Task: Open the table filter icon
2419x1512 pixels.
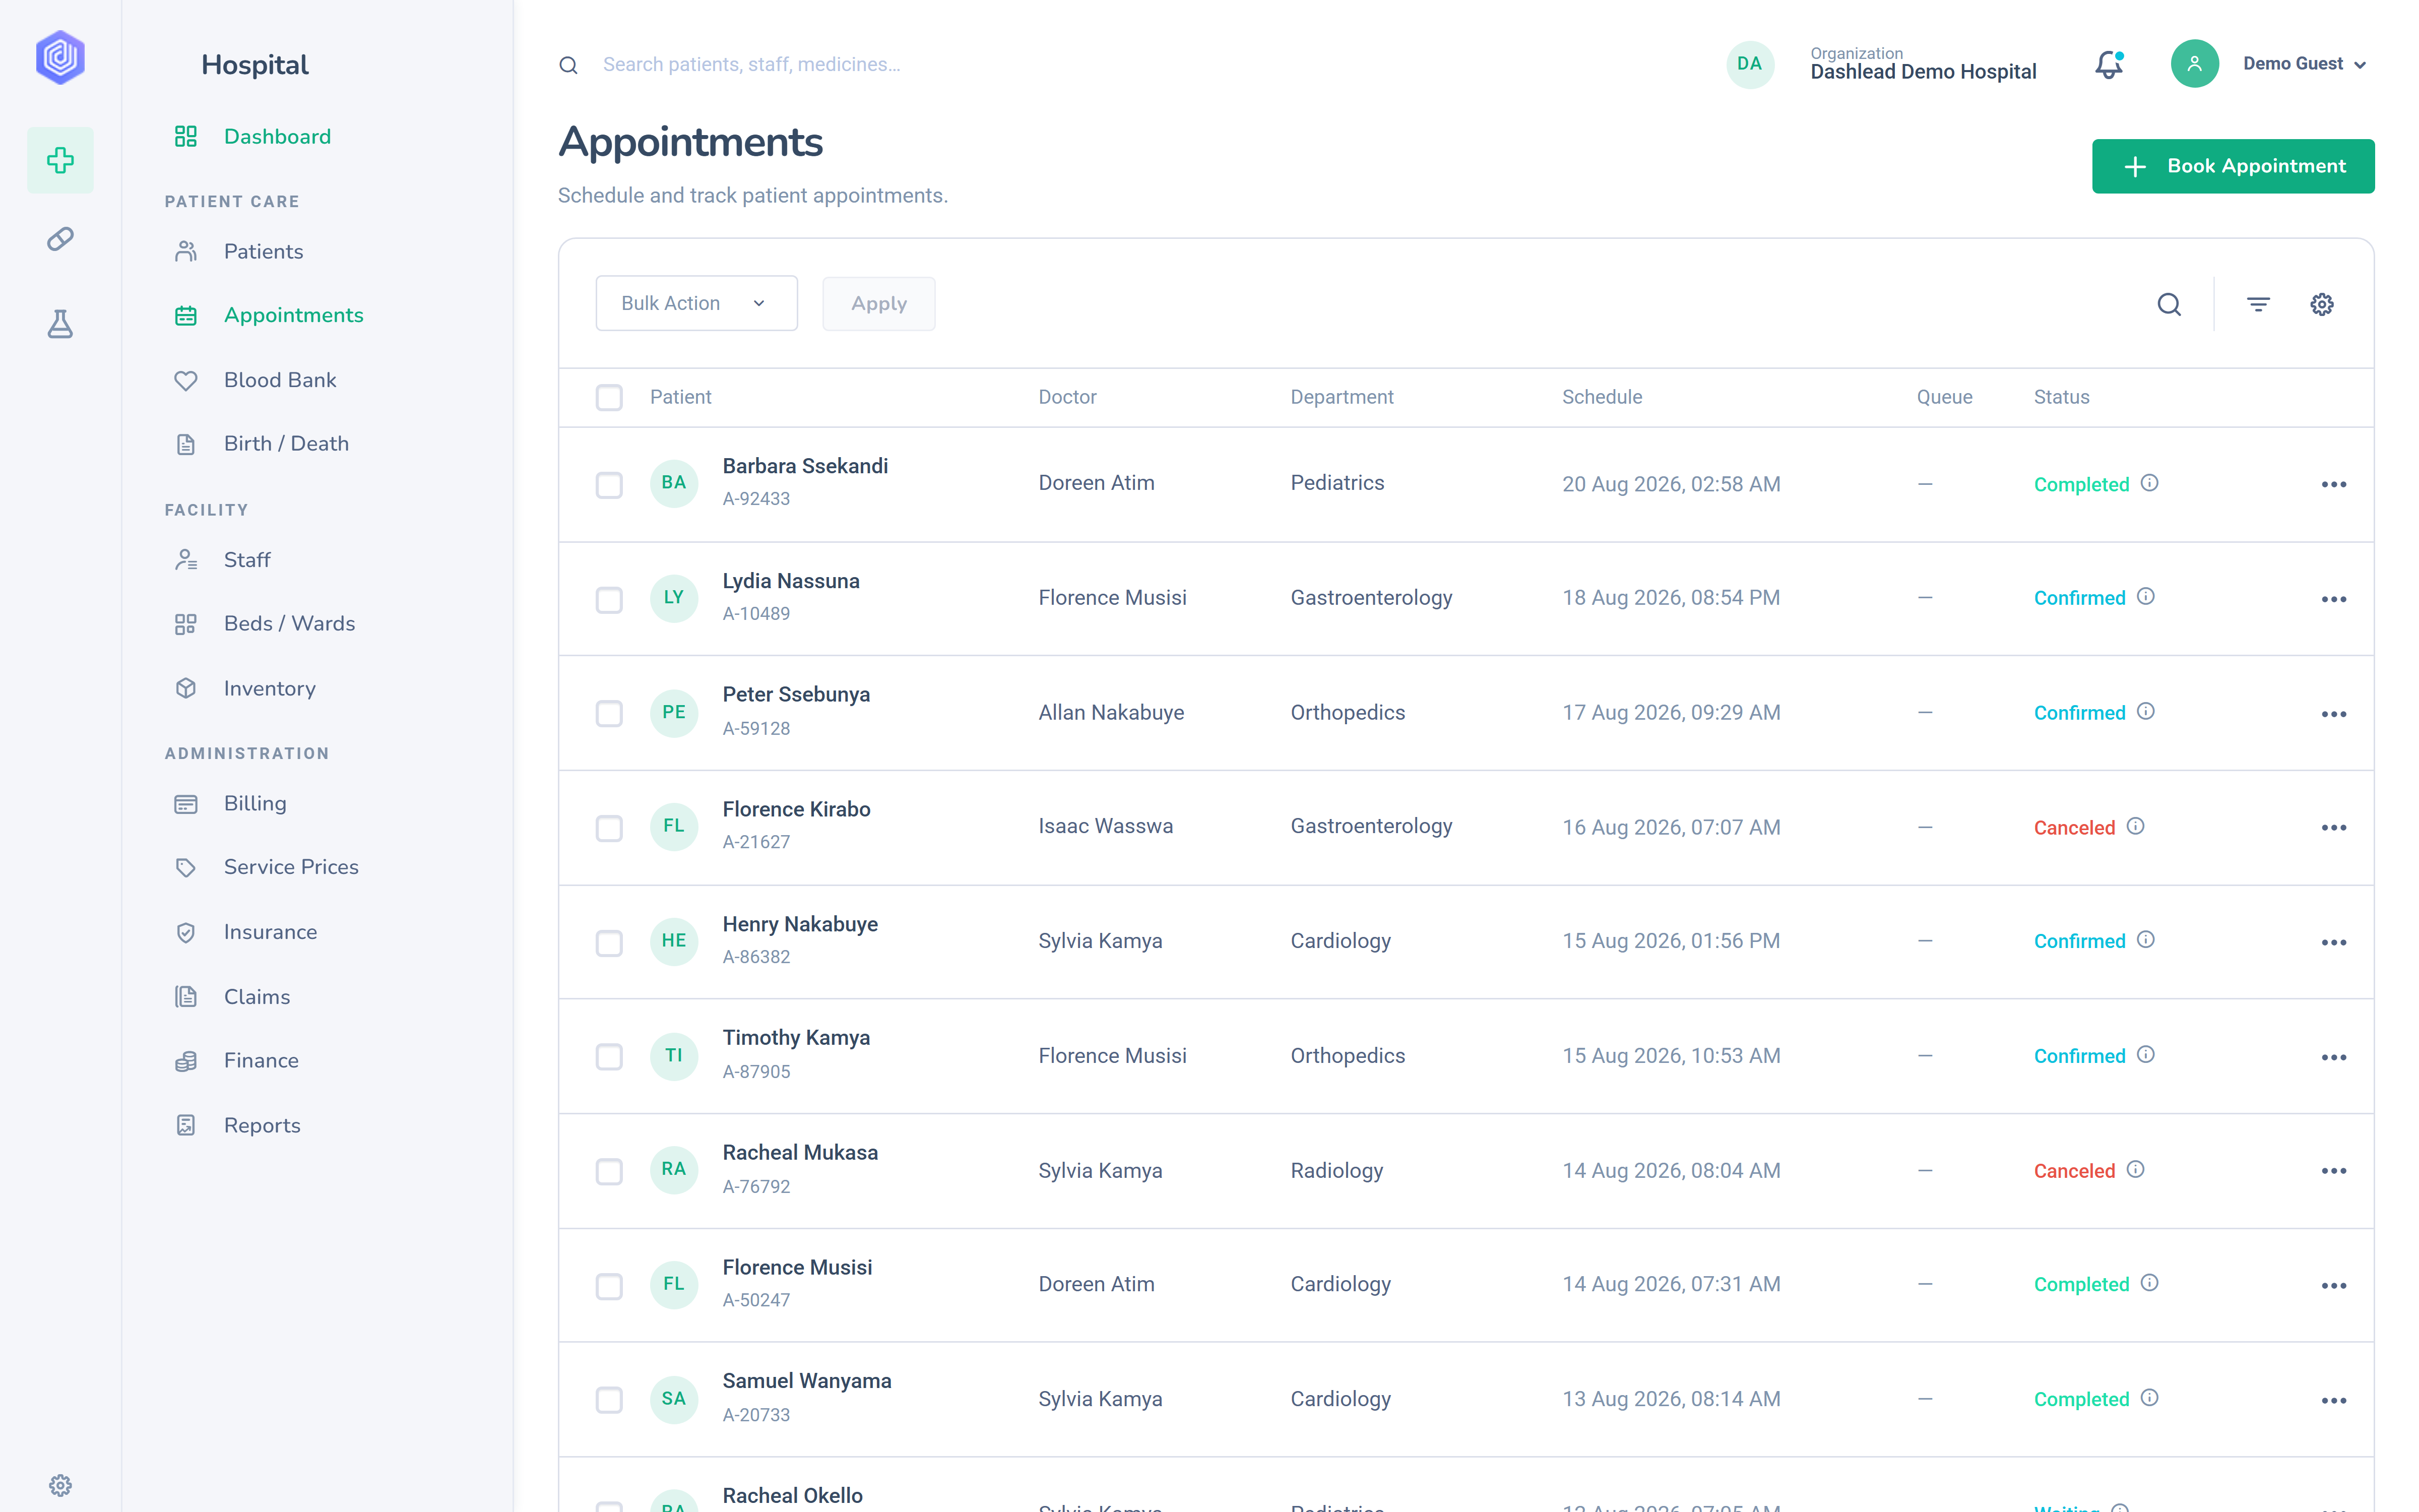Action: tap(2258, 304)
